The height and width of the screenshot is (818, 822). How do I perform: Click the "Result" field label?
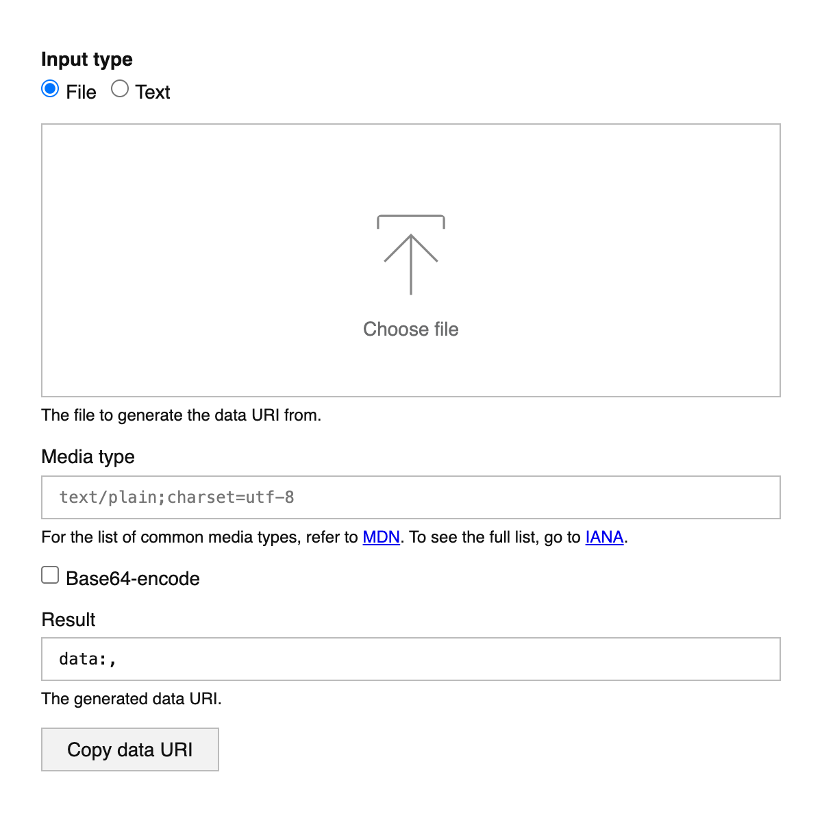coord(68,620)
